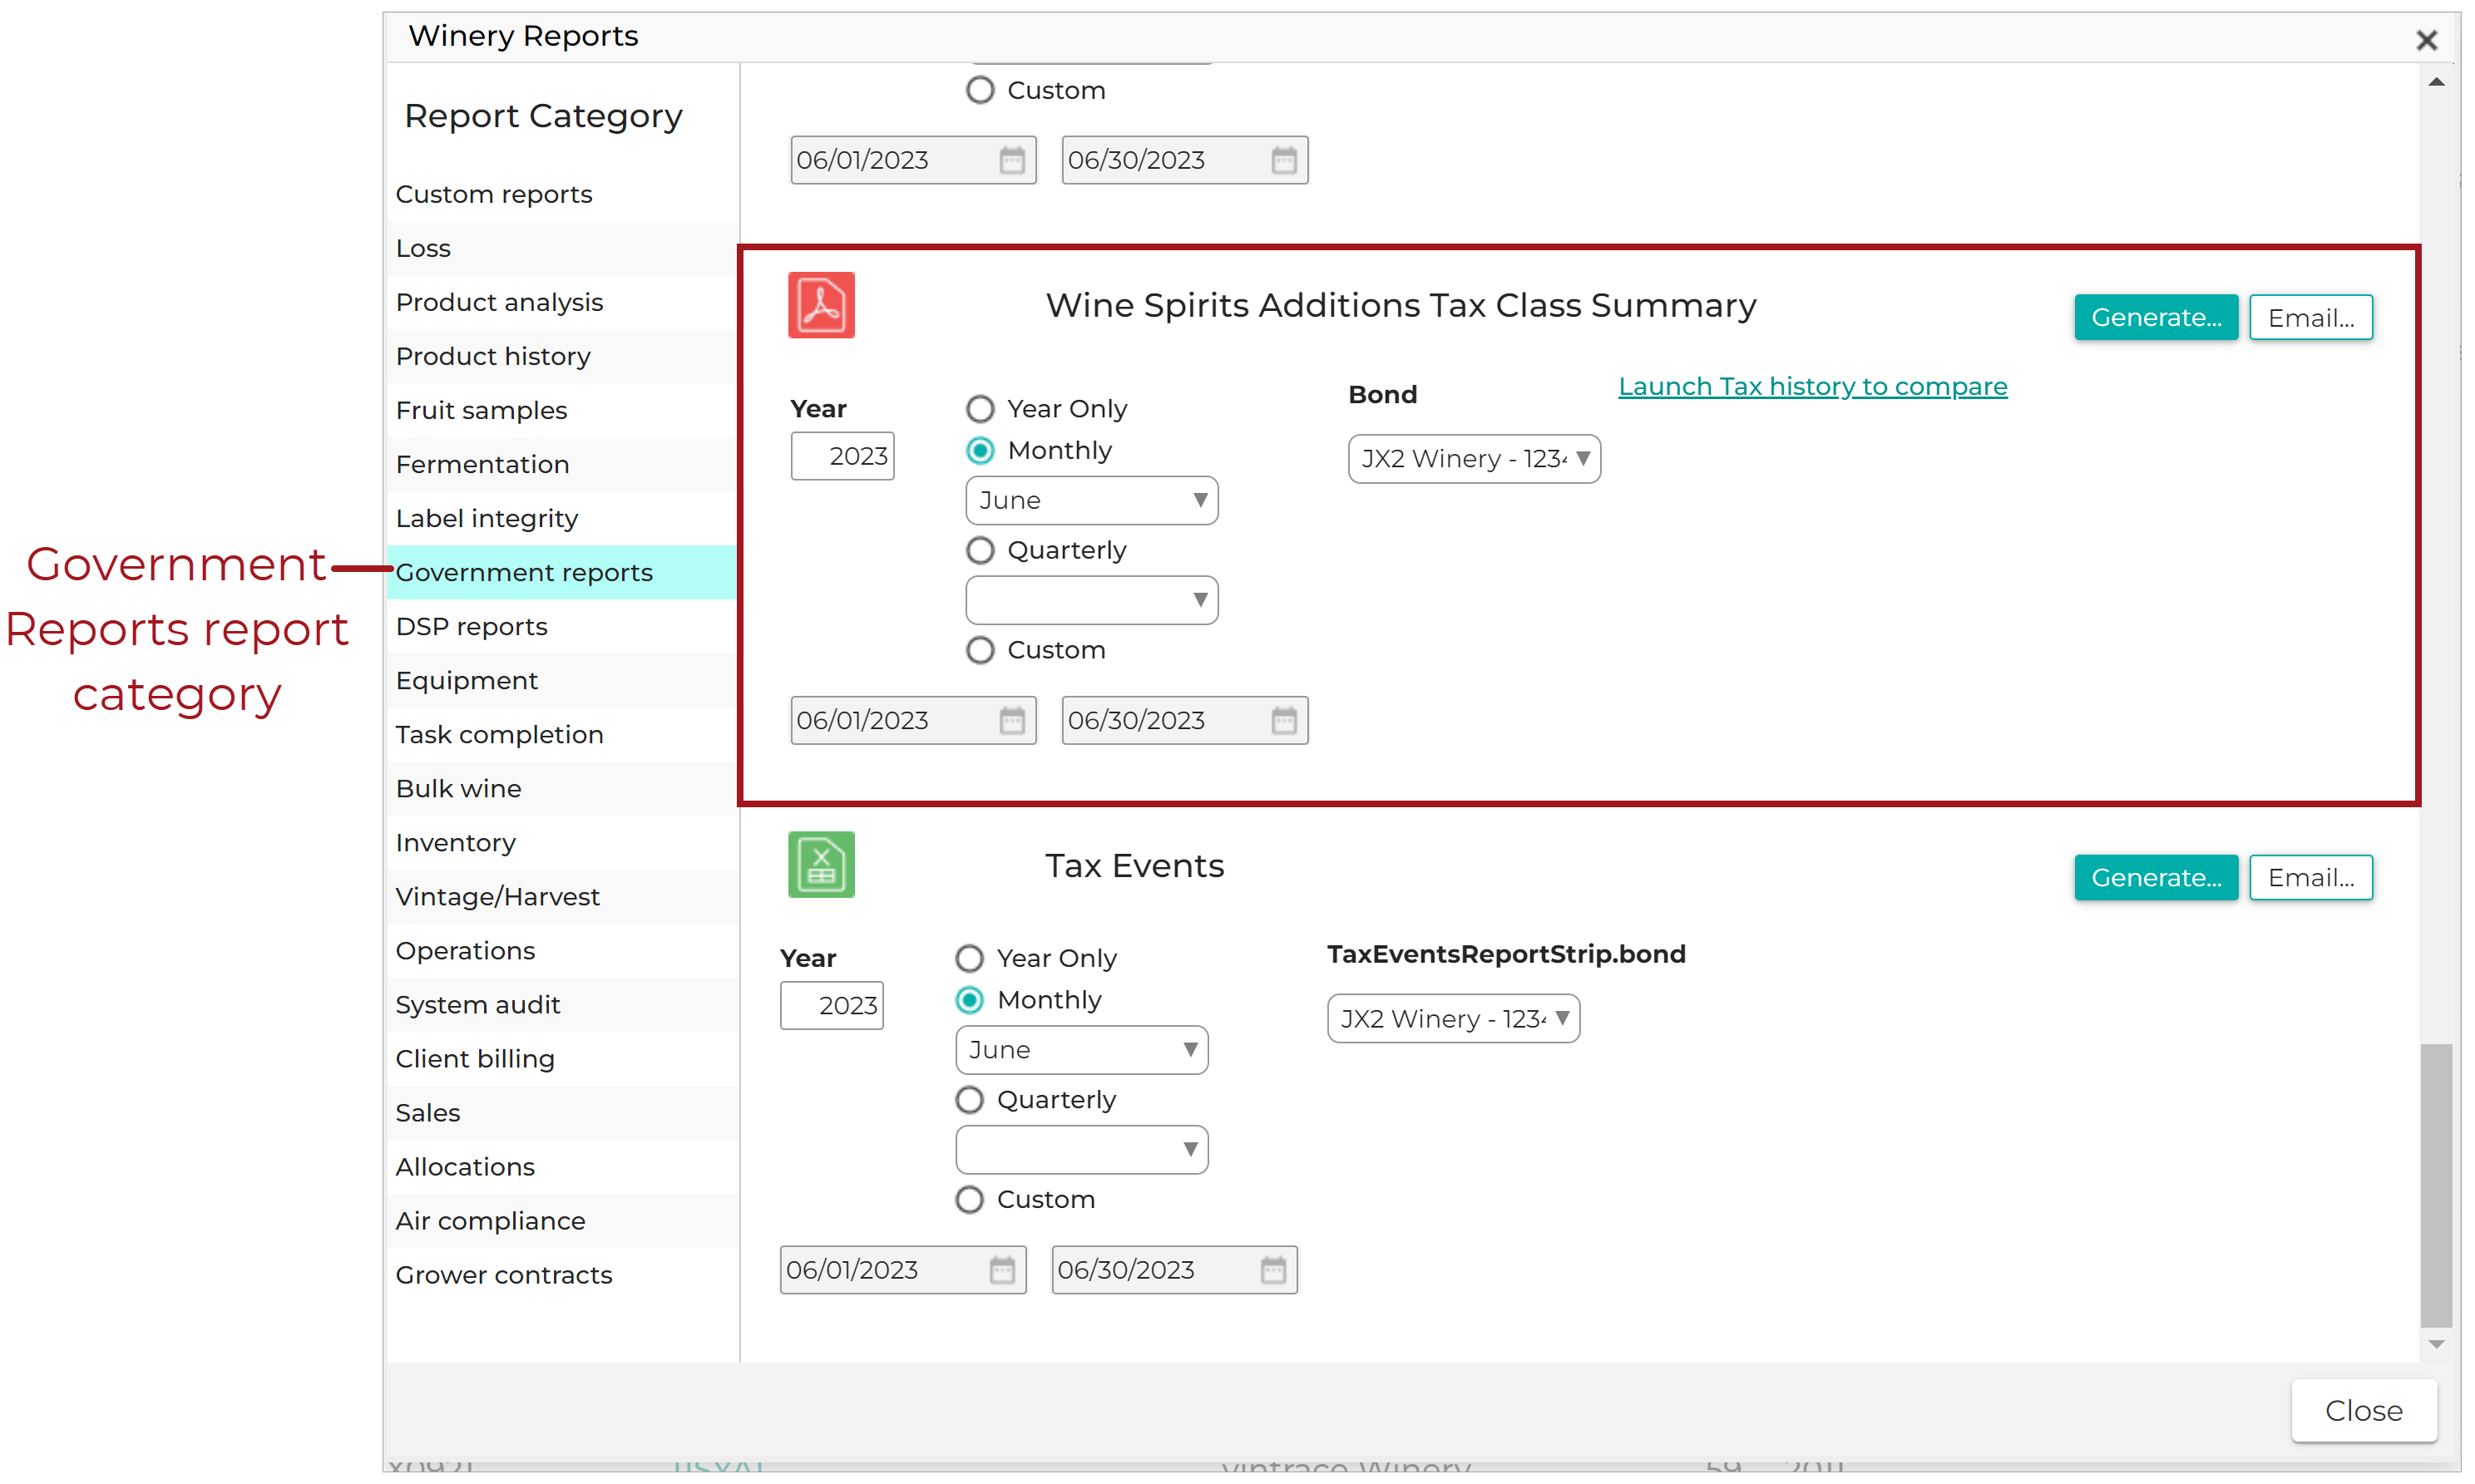Open Client billing category

pos(562,1058)
